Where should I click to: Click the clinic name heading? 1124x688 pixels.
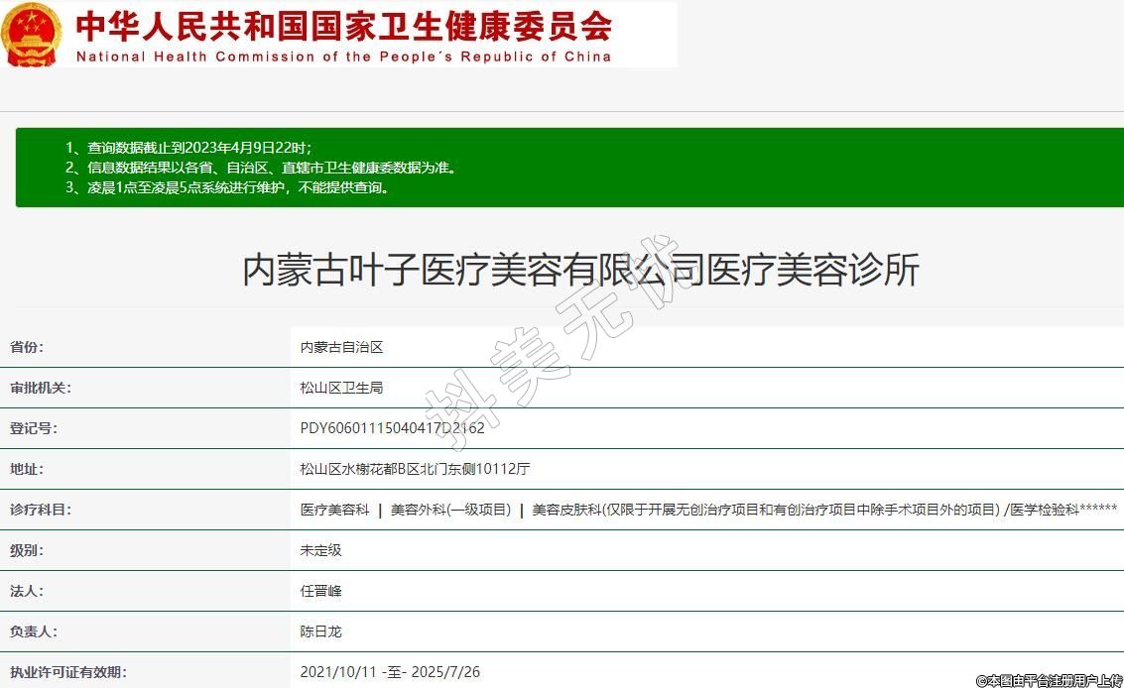[x=580, y=270]
